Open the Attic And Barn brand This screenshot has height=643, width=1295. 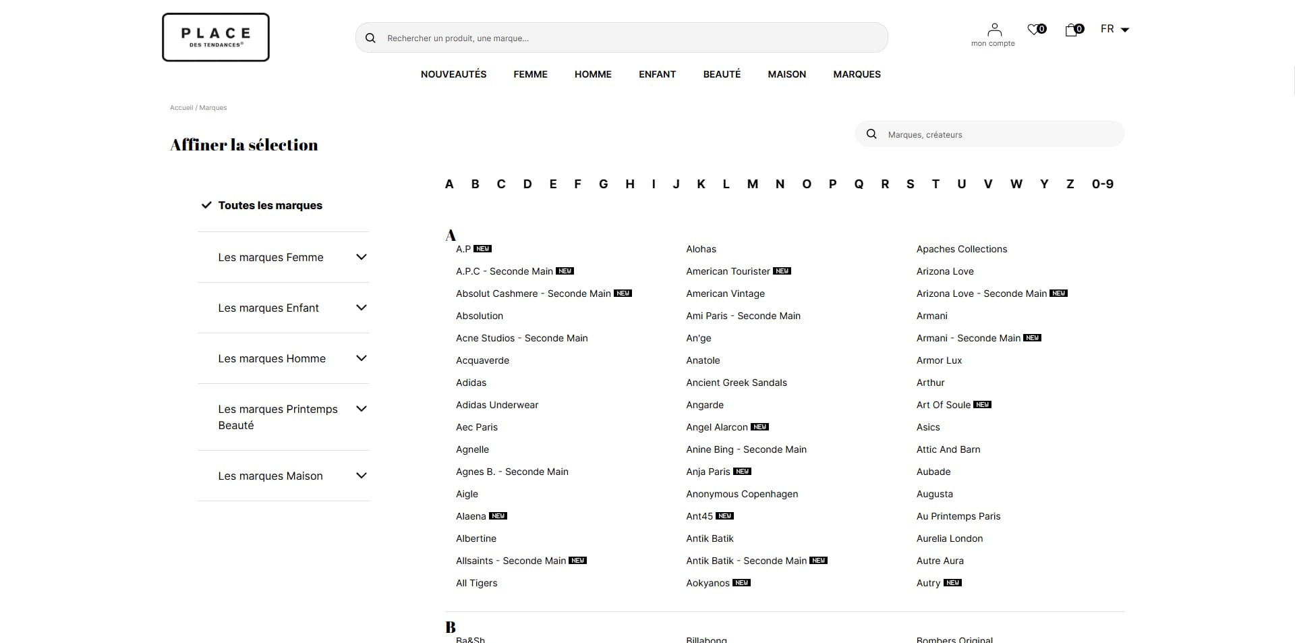948,449
